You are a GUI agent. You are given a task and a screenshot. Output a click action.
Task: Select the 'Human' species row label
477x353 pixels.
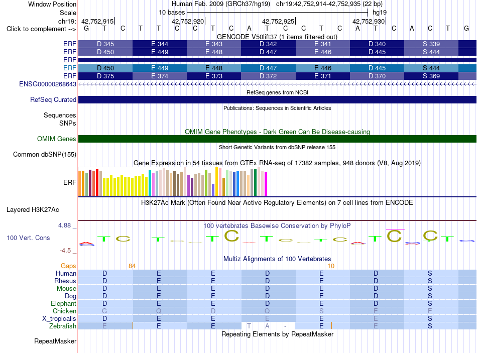click(x=66, y=273)
